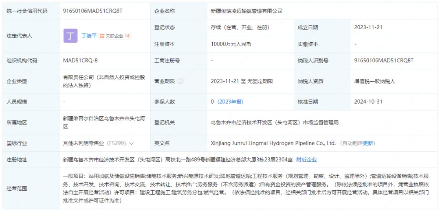The height and width of the screenshot is (211, 440).
Task: Open legal representative 丁继平 link
Action: 89,36
